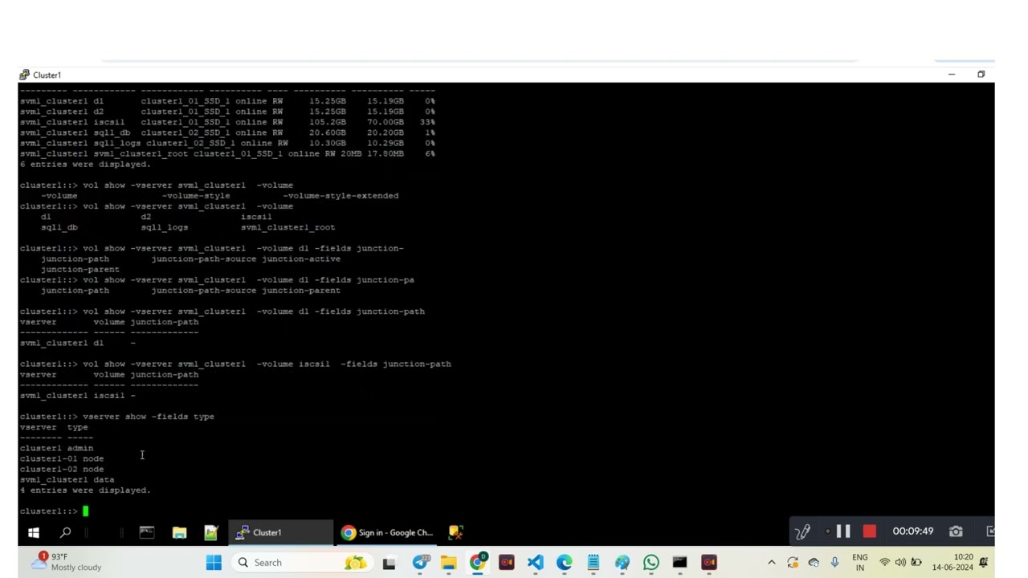Screen dimensions: 1028x578
Task: Open the snipping tool icon in inner taskbar
Action: [x=455, y=532]
